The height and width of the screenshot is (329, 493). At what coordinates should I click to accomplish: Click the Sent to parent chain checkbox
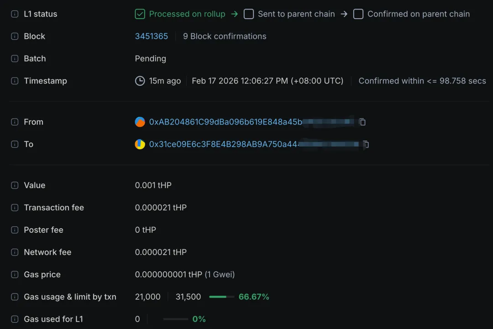point(249,14)
